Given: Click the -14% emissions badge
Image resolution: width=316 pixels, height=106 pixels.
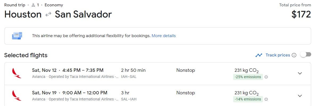Looking at the screenshot, I should pos(248,99).
